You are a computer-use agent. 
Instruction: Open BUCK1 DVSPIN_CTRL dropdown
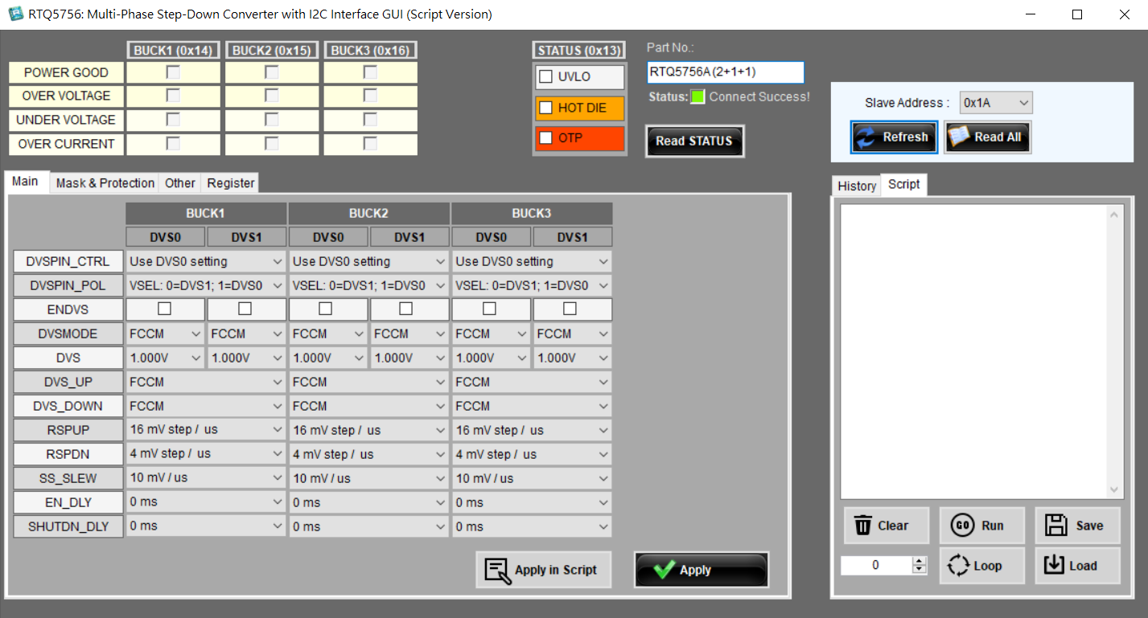(x=206, y=261)
